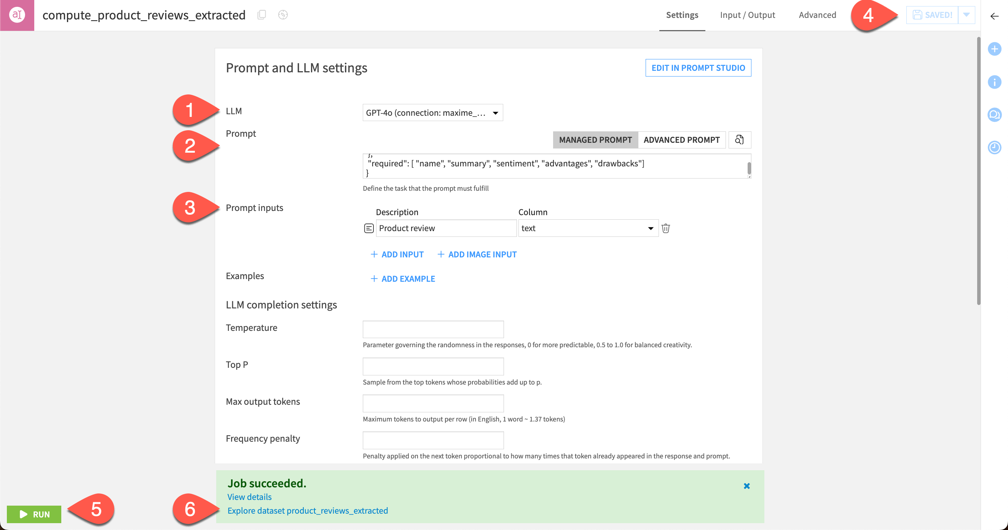
Task: Expand the arrow next to Saved button
Action: pyautogui.click(x=966, y=15)
